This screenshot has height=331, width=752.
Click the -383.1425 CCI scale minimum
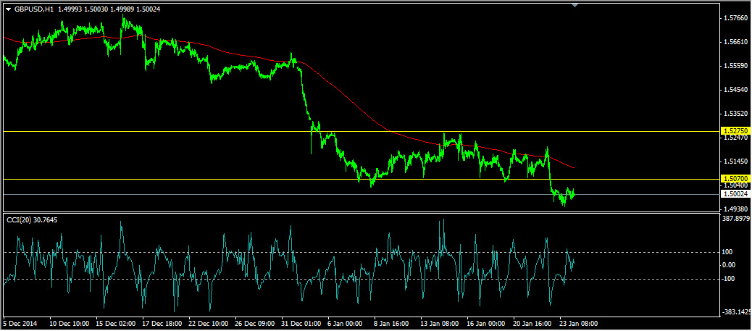[x=736, y=312]
